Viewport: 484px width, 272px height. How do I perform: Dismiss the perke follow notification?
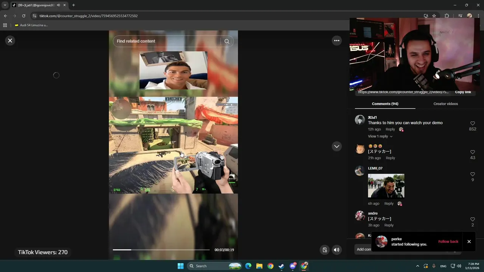(x=469, y=241)
